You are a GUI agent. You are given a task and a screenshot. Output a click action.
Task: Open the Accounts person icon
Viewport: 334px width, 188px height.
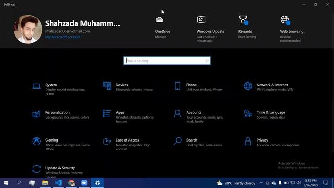177,114
